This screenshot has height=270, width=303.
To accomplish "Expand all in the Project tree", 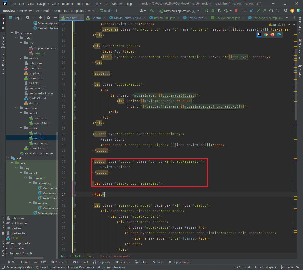I will point(34,18).
